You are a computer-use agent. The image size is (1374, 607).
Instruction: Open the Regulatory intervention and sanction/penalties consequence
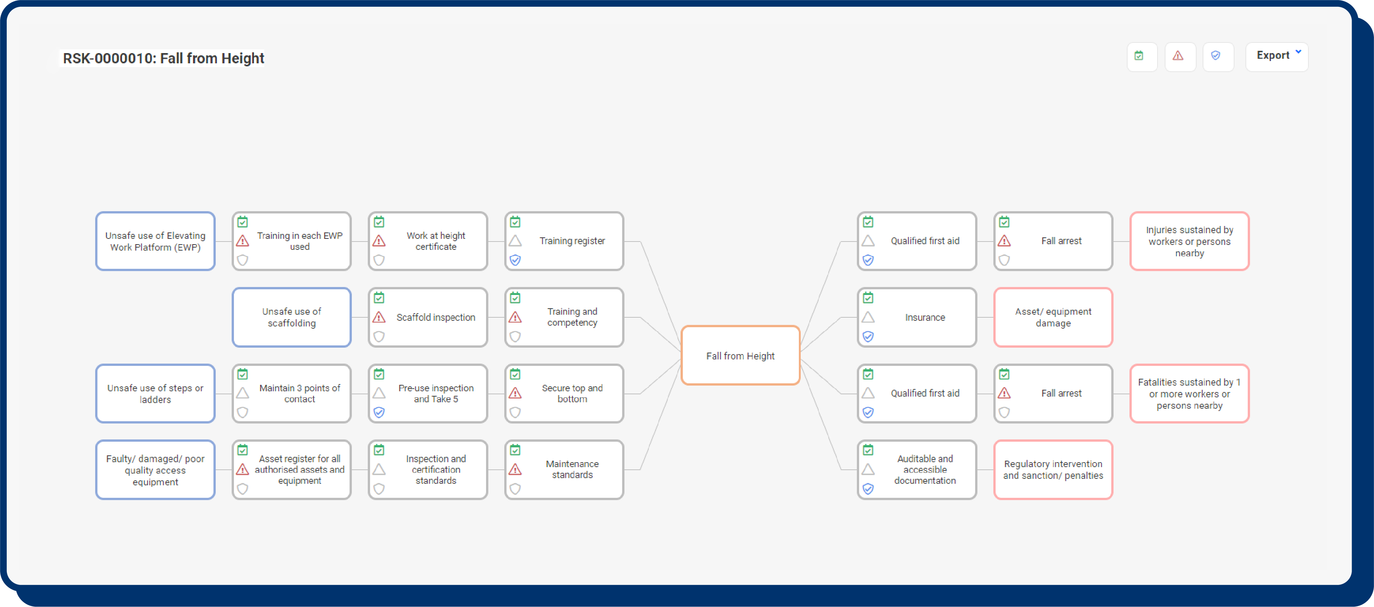click(1053, 469)
